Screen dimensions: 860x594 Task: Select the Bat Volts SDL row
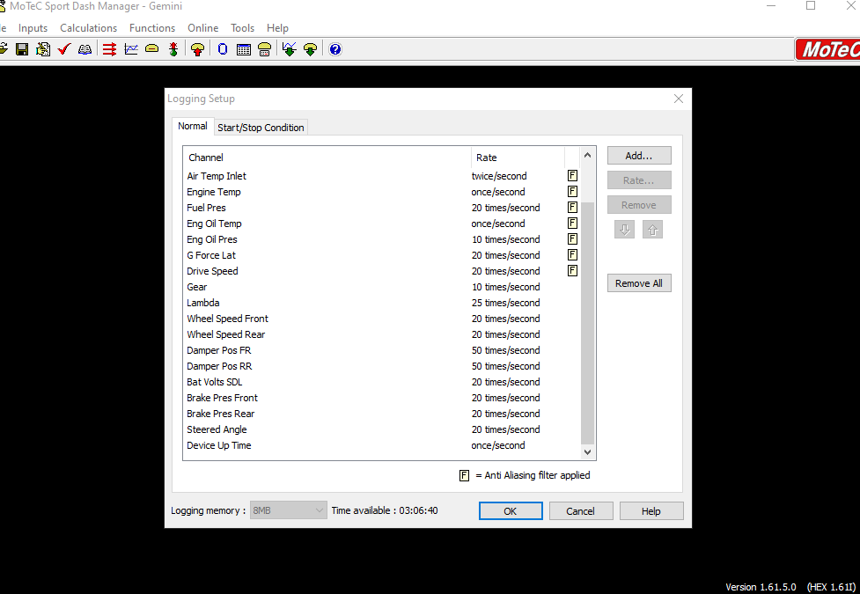click(382, 382)
